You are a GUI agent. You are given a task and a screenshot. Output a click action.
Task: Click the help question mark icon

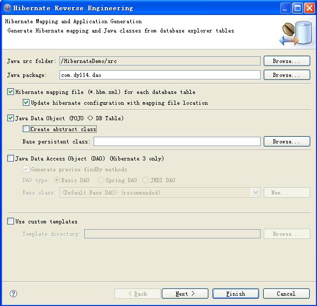coord(13,294)
